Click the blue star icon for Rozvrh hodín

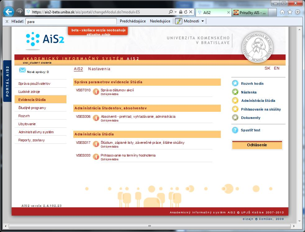(235, 84)
